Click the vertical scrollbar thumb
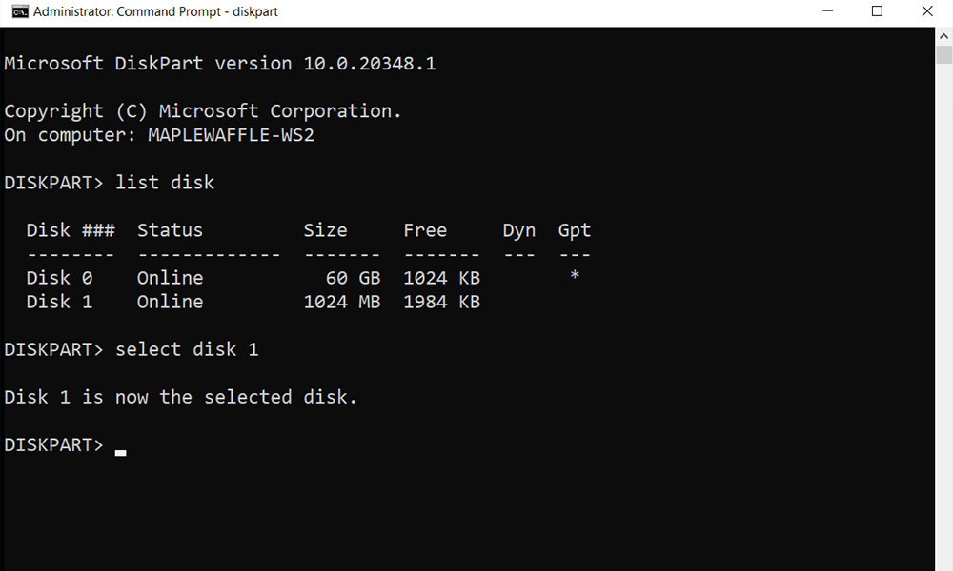953x571 pixels. [x=943, y=55]
